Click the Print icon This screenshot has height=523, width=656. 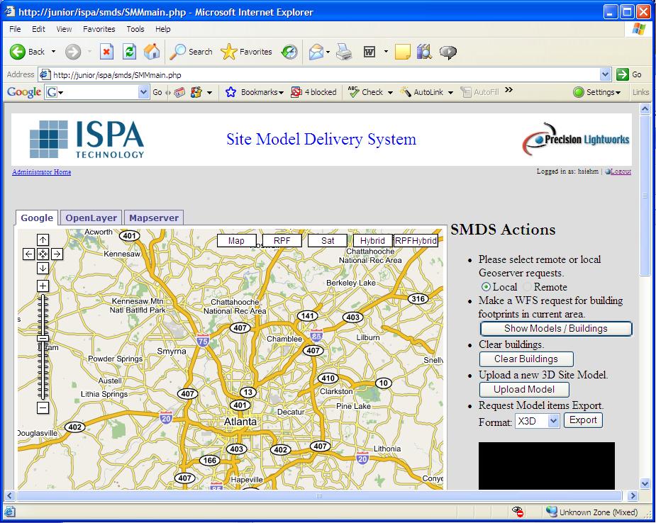tap(344, 52)
